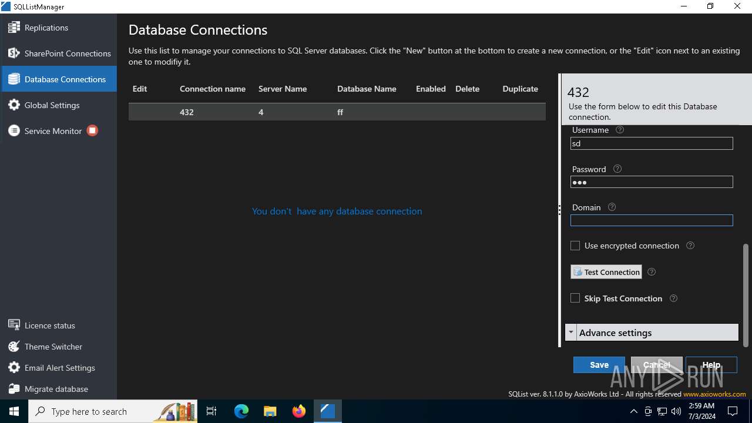This screenshot has width=752, height=423.
Task: Click the panel splitter grip handle
Action: (559, 210)
